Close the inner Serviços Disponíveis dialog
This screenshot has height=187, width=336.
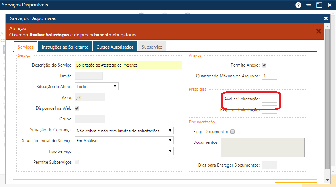click(x=326, y=18)
